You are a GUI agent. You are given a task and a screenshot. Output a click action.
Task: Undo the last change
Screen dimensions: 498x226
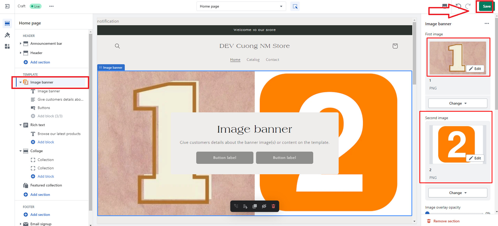458,6
